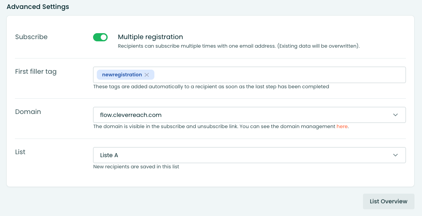Open the flow.cleverreach.com domain dropdown
The width and height of the screenshot is (422, 216).
click(x=243, y=115)
